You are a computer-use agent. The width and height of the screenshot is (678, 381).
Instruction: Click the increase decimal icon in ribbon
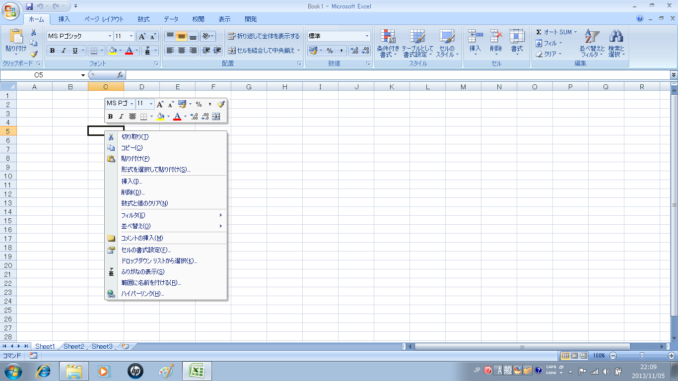coord(354,51)
